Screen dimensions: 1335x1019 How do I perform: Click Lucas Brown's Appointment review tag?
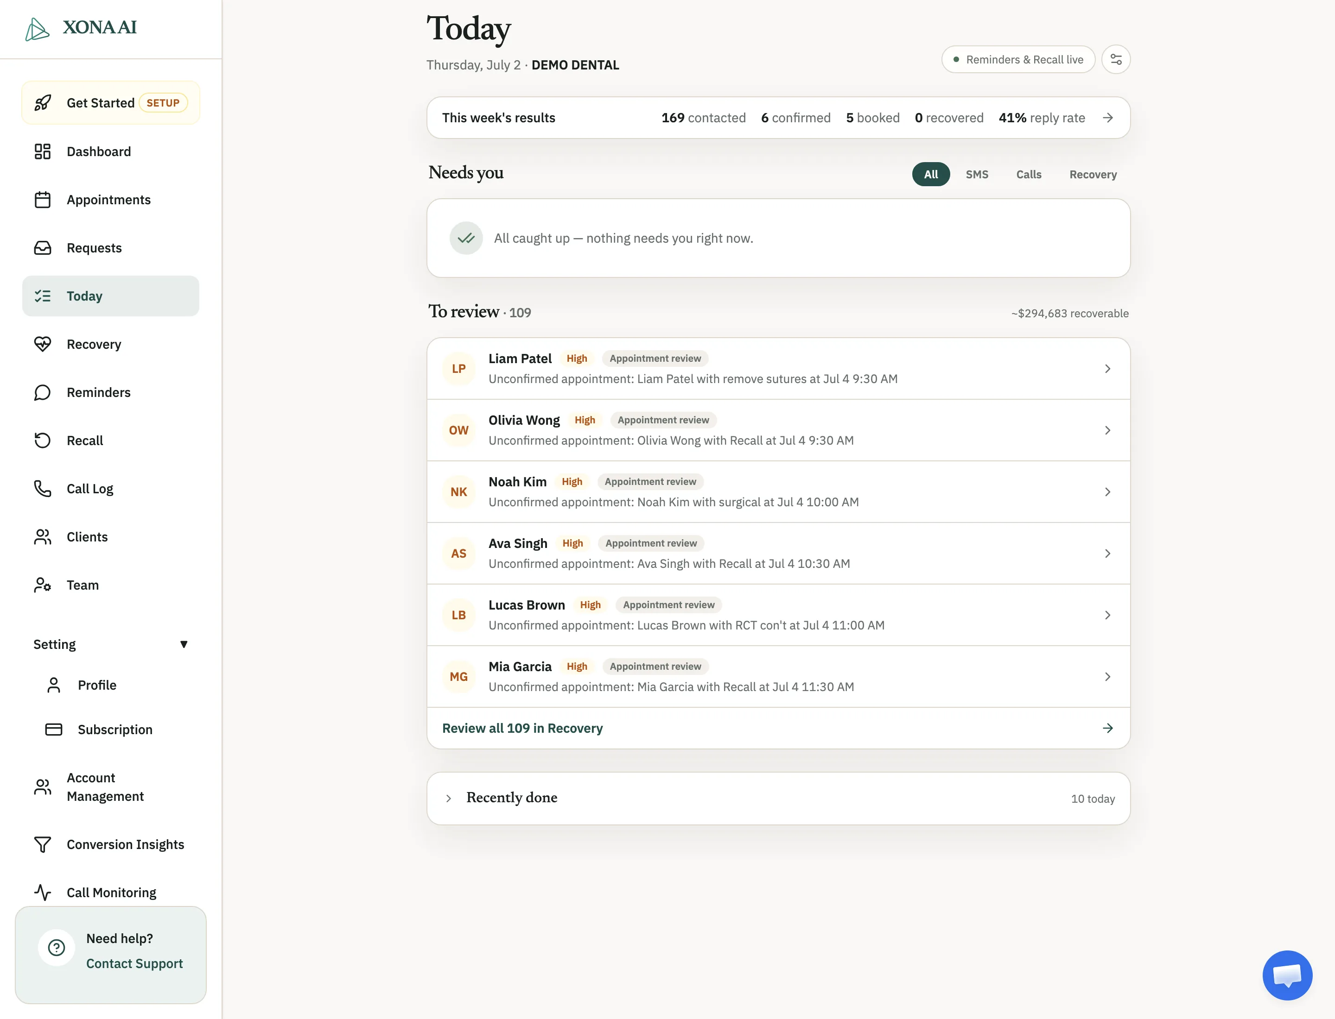click(668, 605)
